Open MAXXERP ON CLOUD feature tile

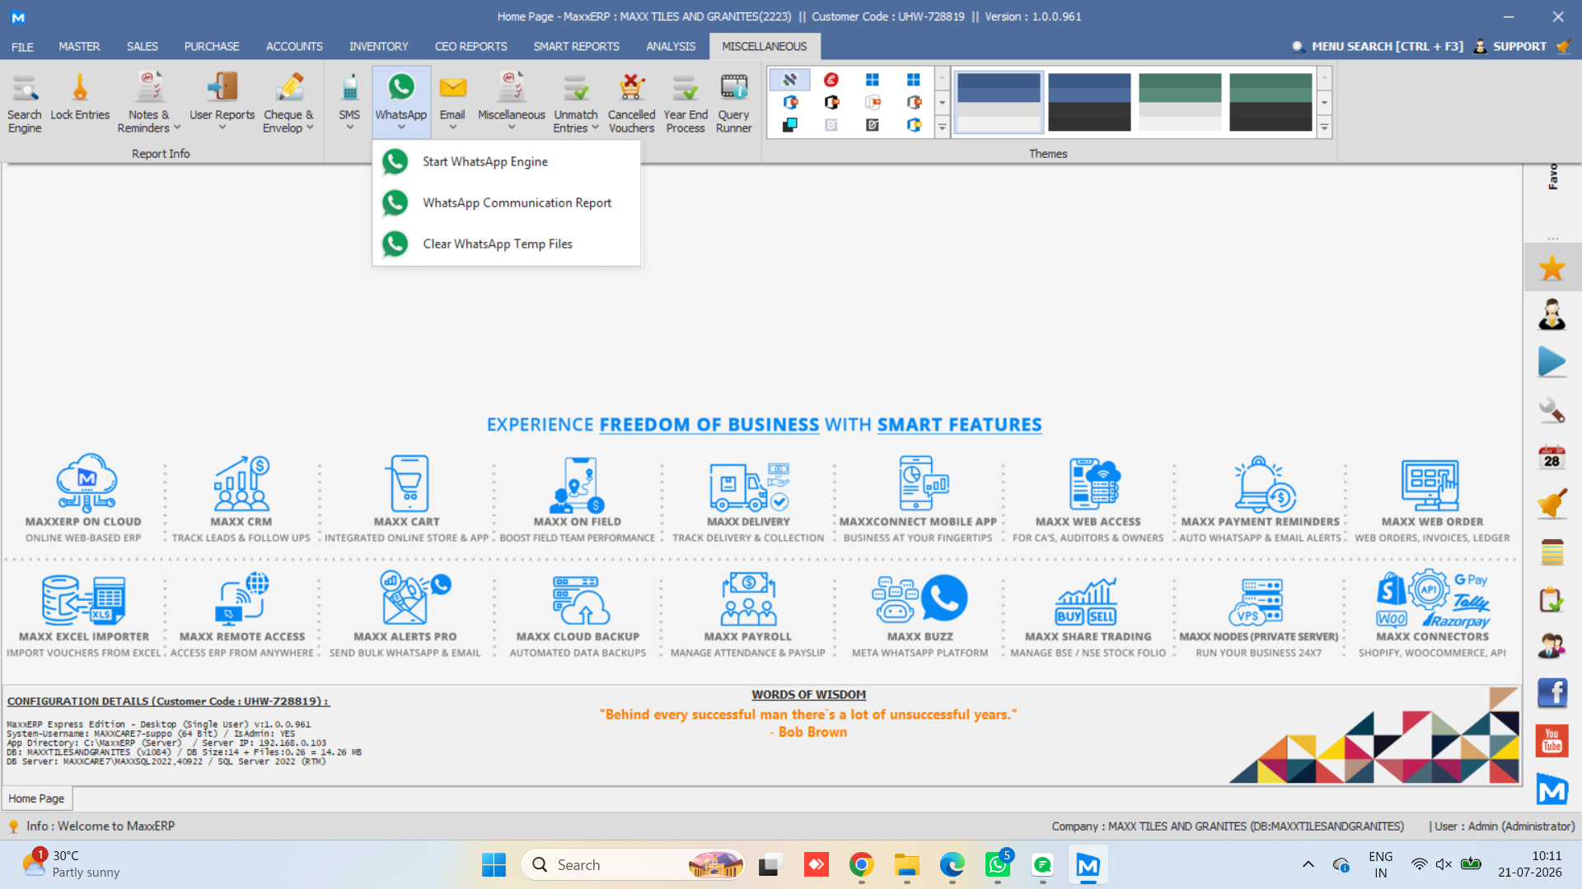[83, 499]
